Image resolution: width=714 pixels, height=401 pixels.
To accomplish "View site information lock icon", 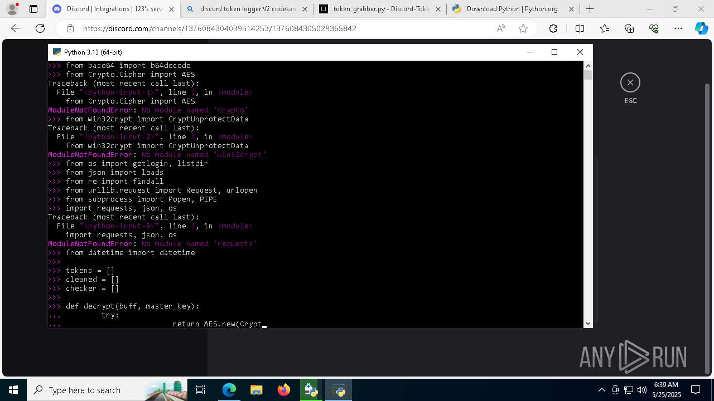I will point(70,28).
